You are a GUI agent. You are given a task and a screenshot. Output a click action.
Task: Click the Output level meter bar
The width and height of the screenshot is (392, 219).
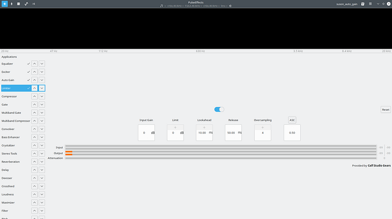221,153
